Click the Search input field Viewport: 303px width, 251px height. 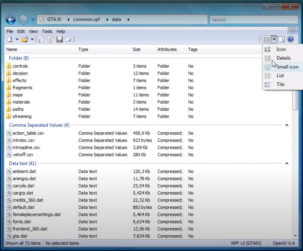tap(254, 19)
